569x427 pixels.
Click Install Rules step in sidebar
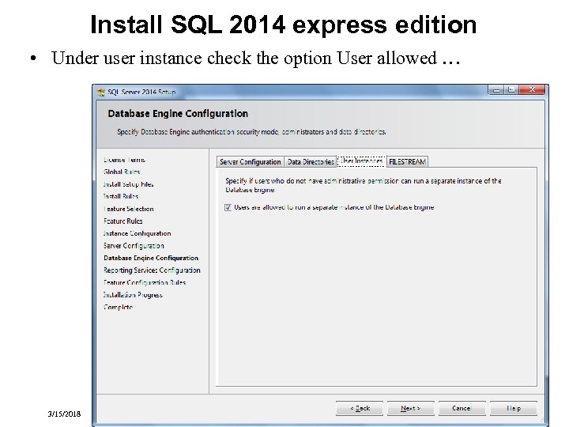(121, 196)
